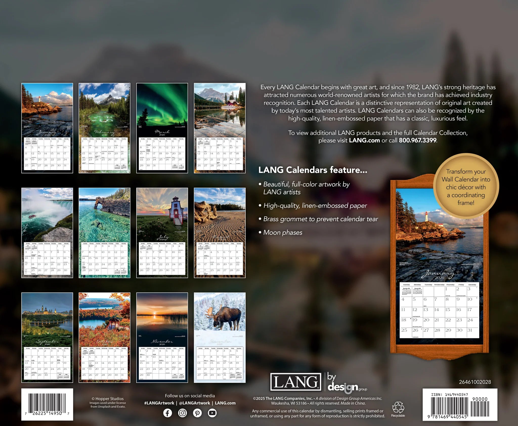Open the @LANGArtwork handle link
518x426 pixels.
click(195, 403)
